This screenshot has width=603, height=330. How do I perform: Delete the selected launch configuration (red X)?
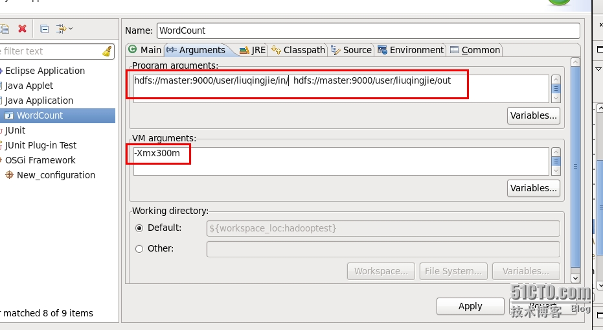(22, 29)
